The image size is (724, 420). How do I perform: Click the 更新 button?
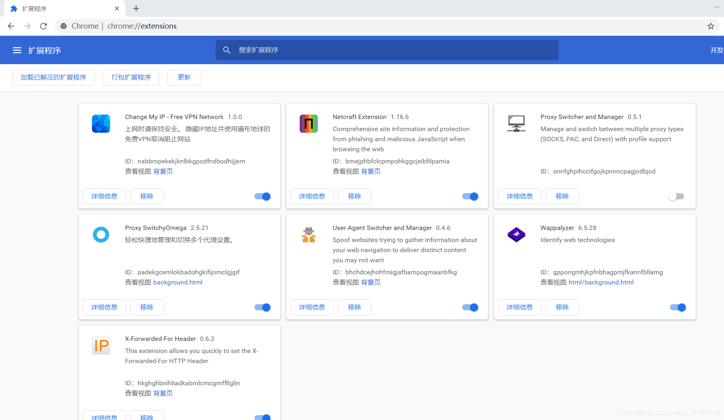click(x=184, y=77)
